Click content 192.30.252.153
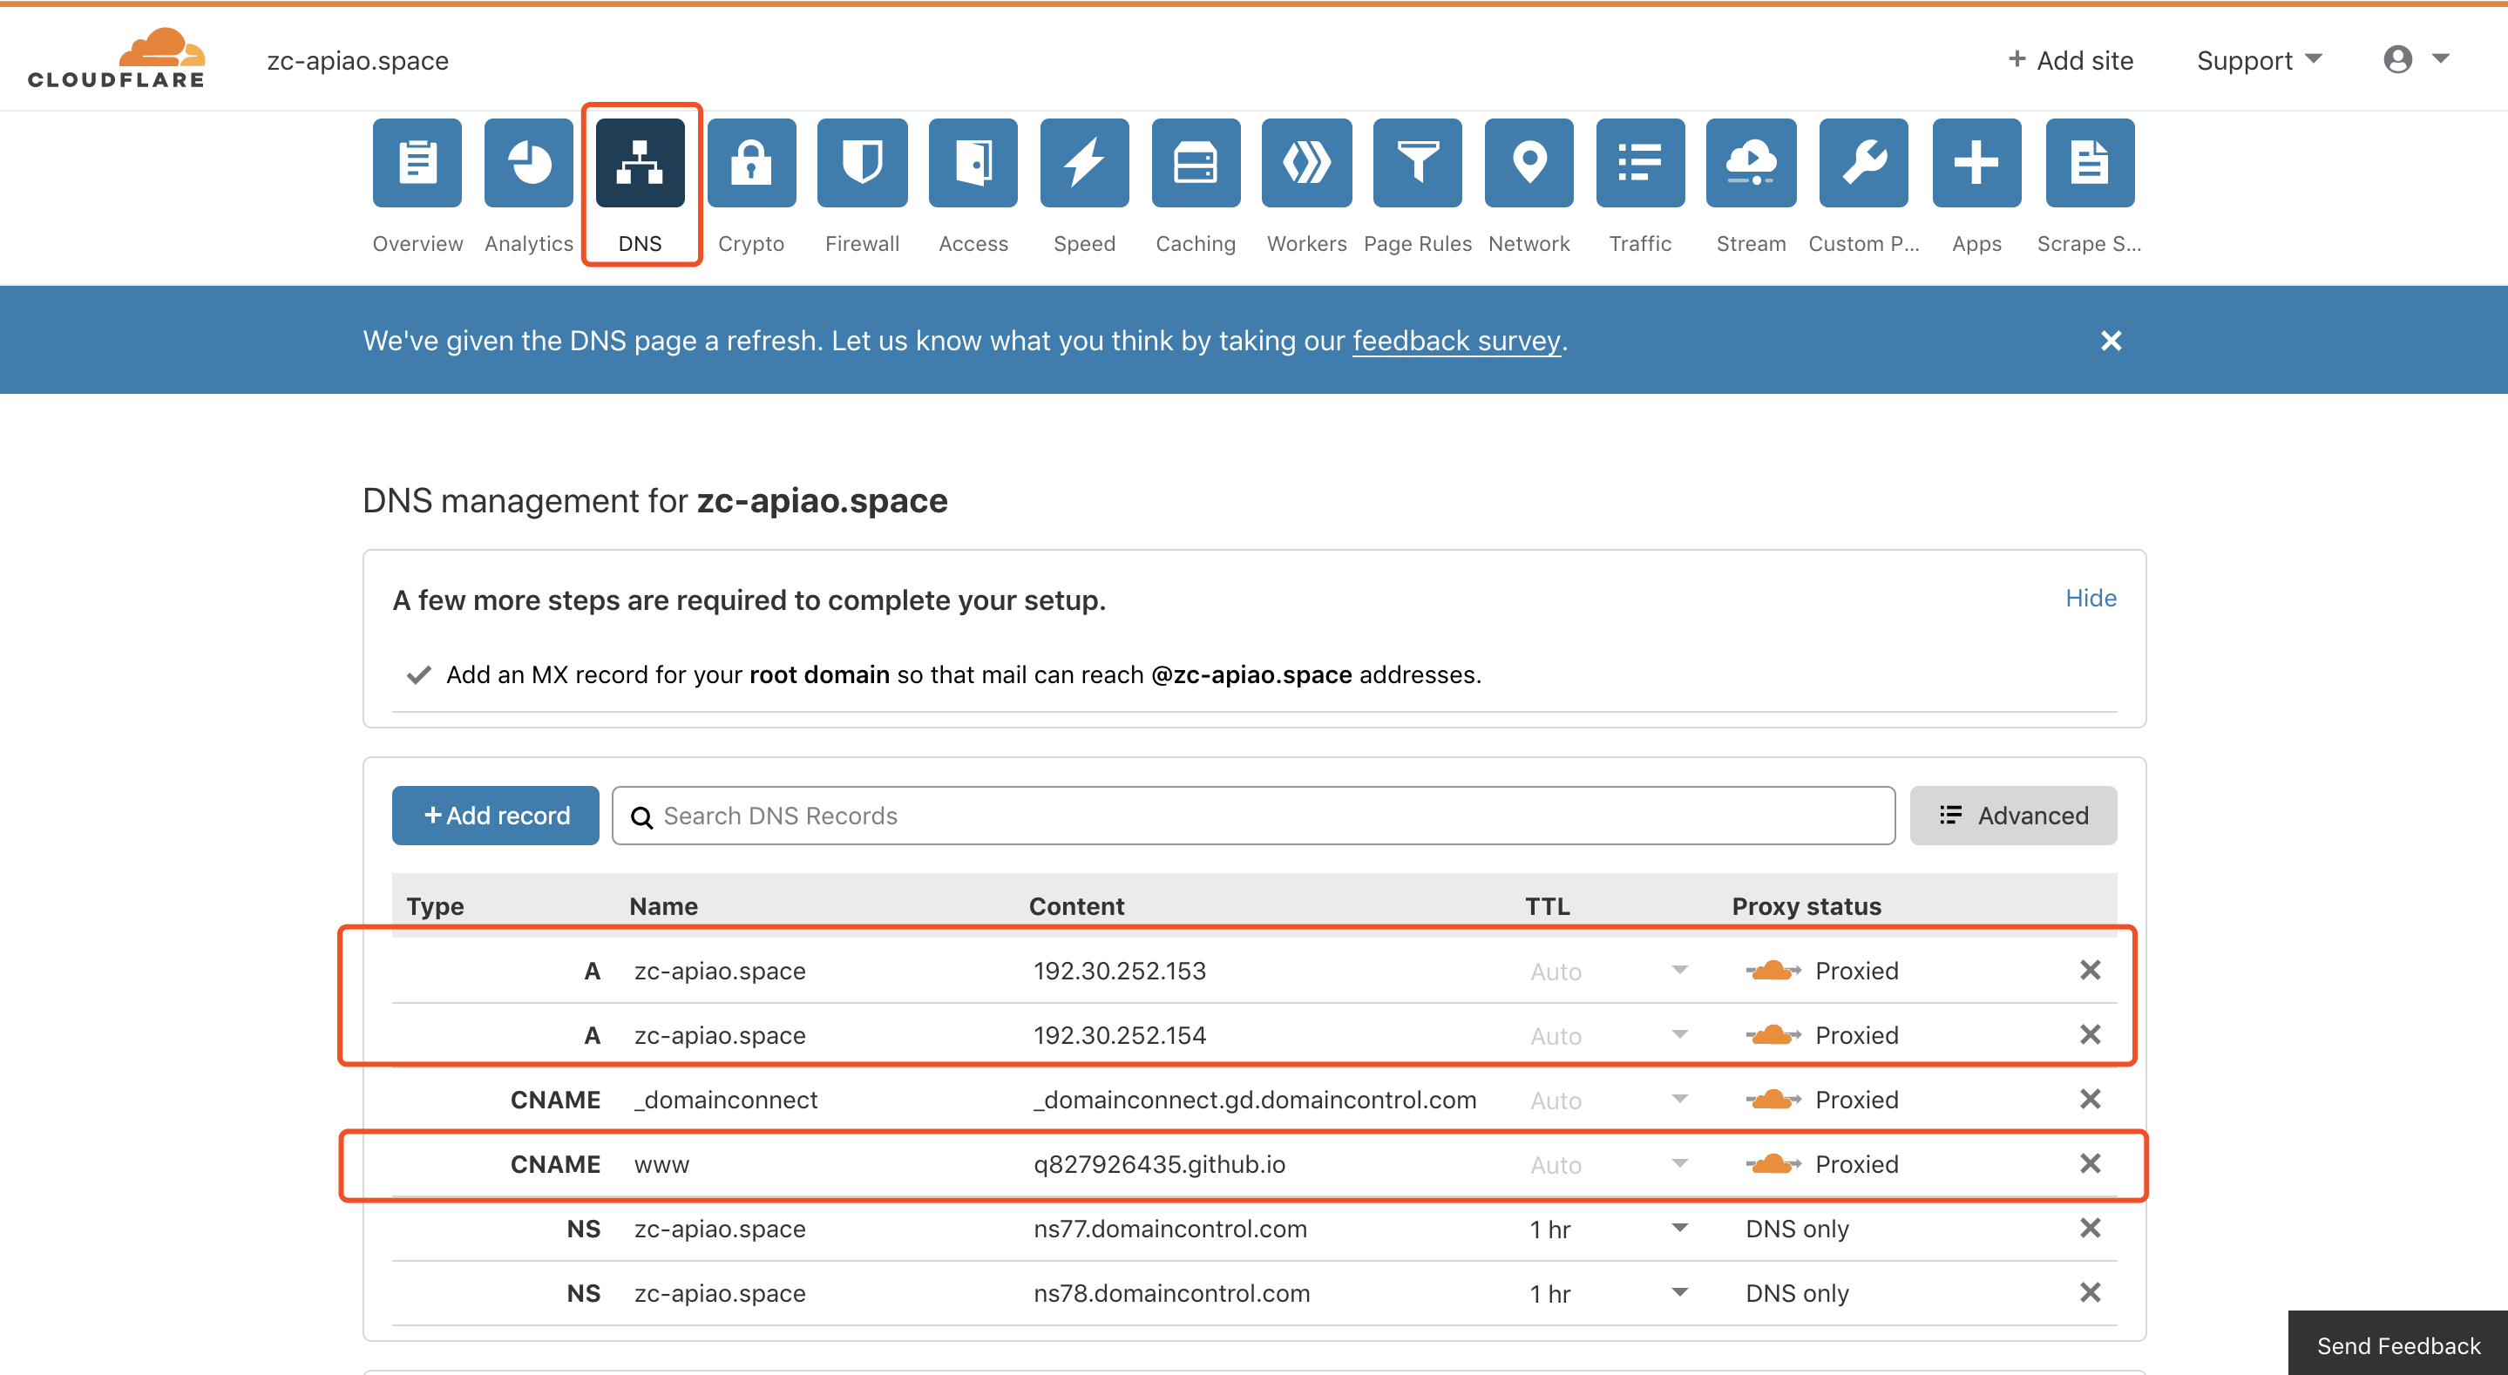Image resolution: width=2508 pixels, height=1375 pixels. click(x=1120, y=971)
